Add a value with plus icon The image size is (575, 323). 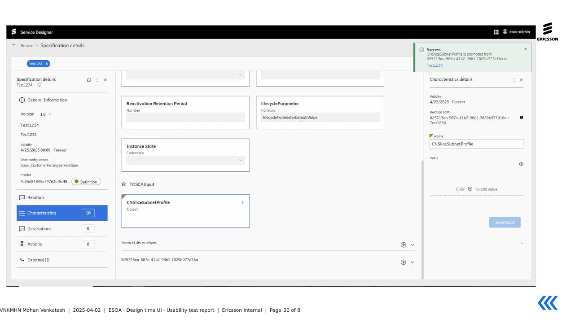[x=521, y=164]
